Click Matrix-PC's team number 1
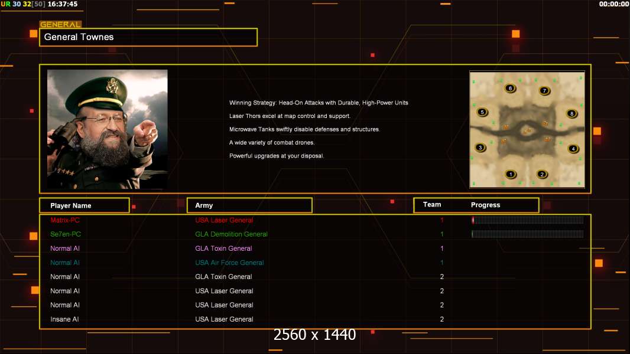 click(442, 220)
